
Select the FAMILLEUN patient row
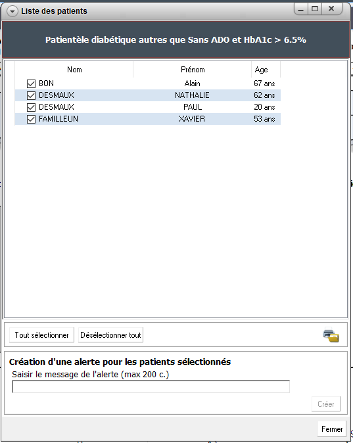(147, 119)
